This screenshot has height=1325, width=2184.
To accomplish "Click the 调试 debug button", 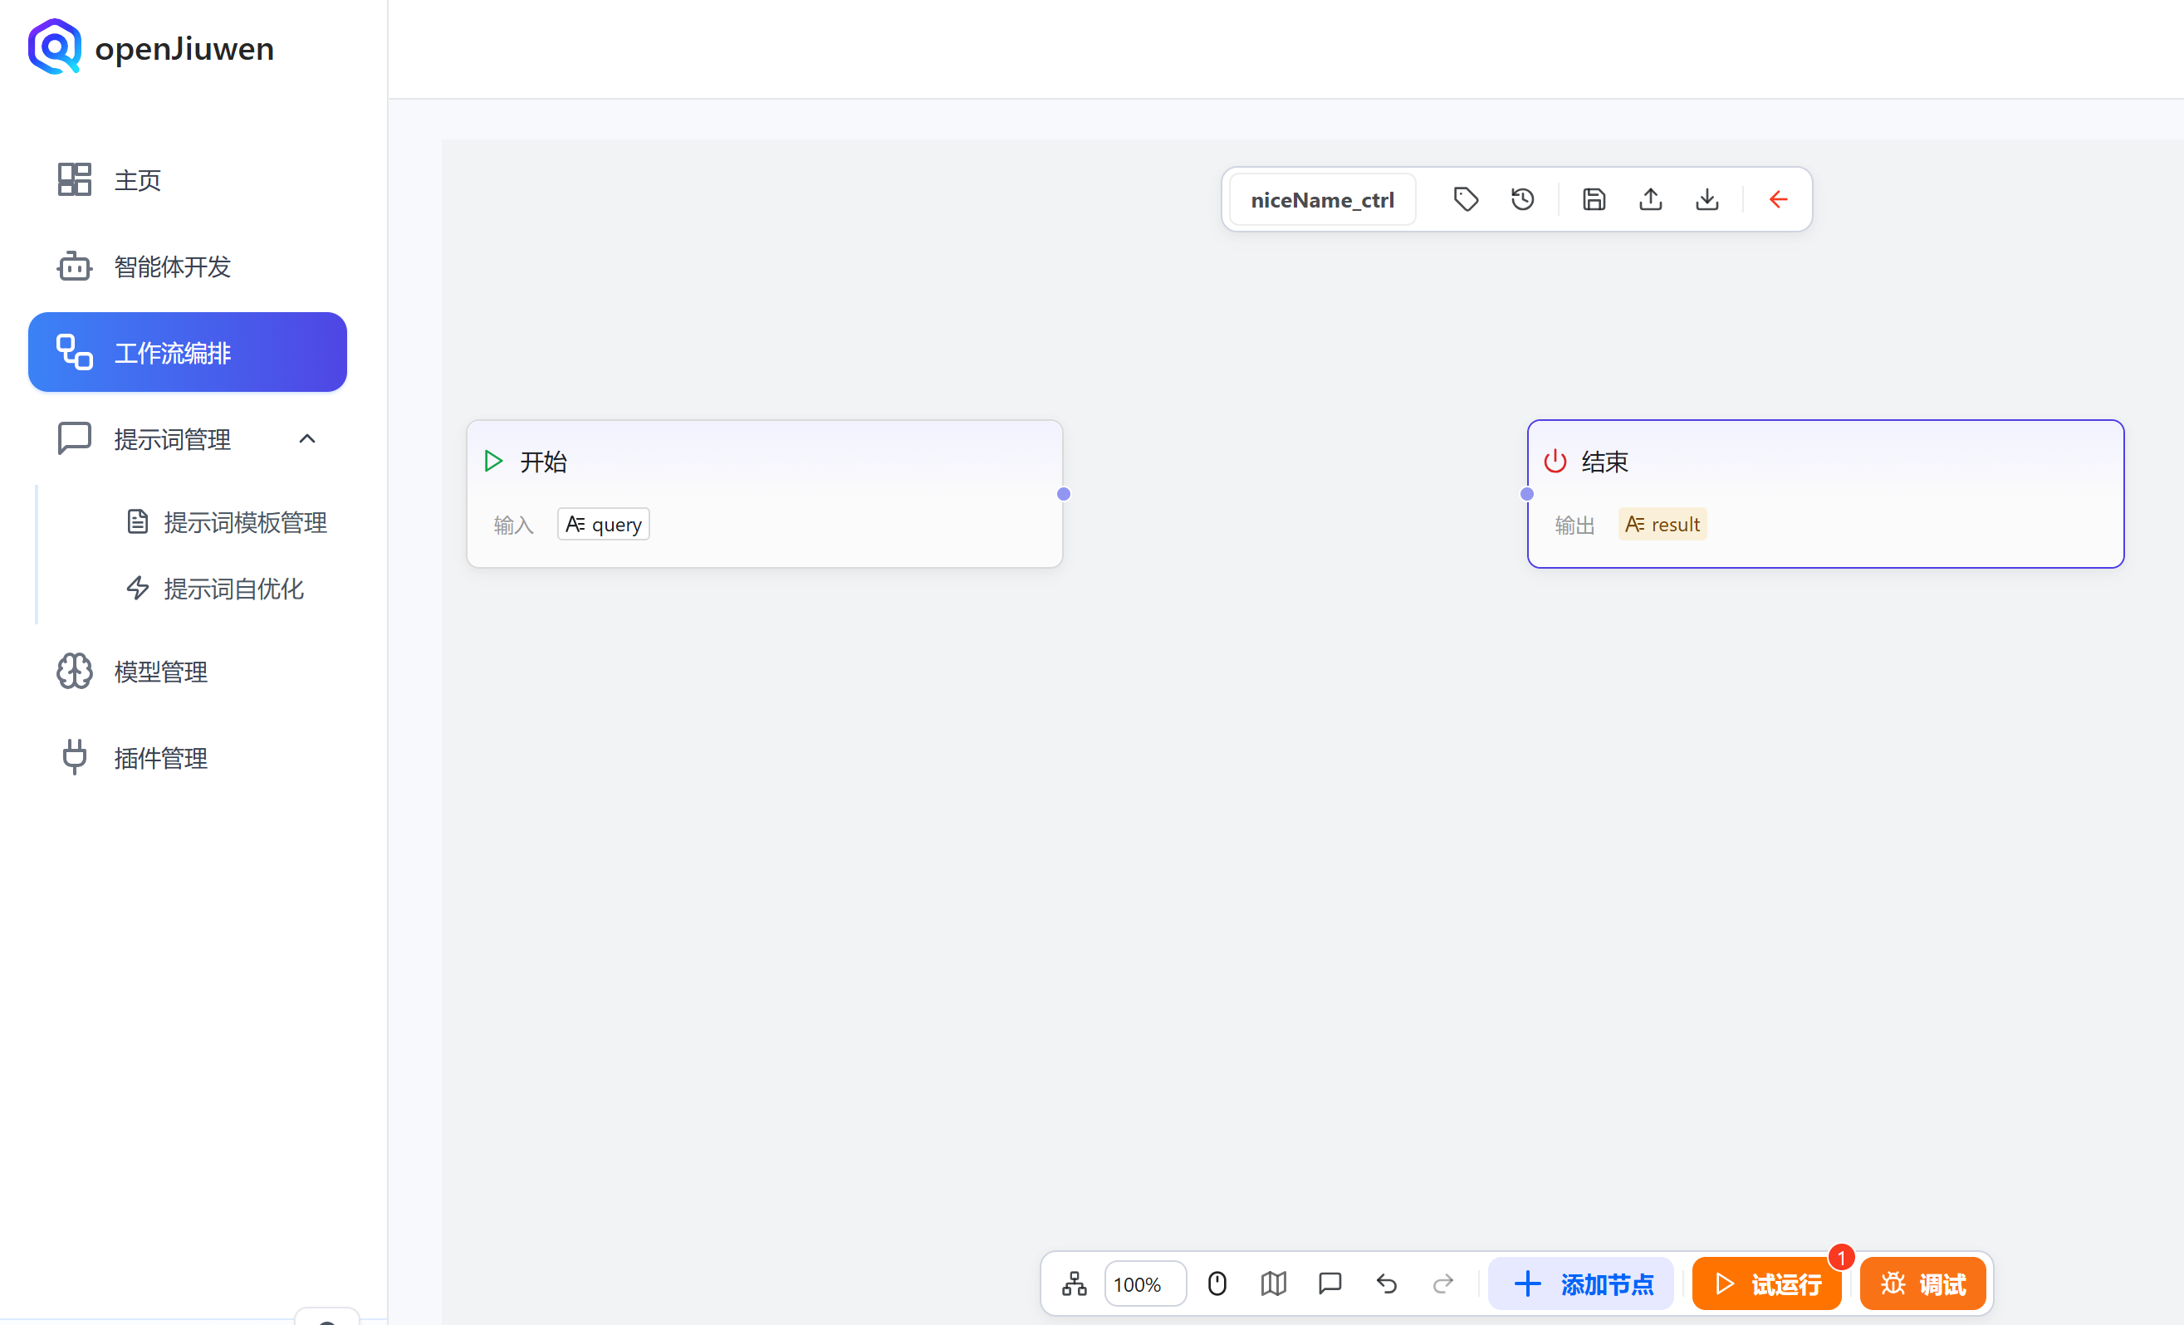I will [x=1922, y=1283].
